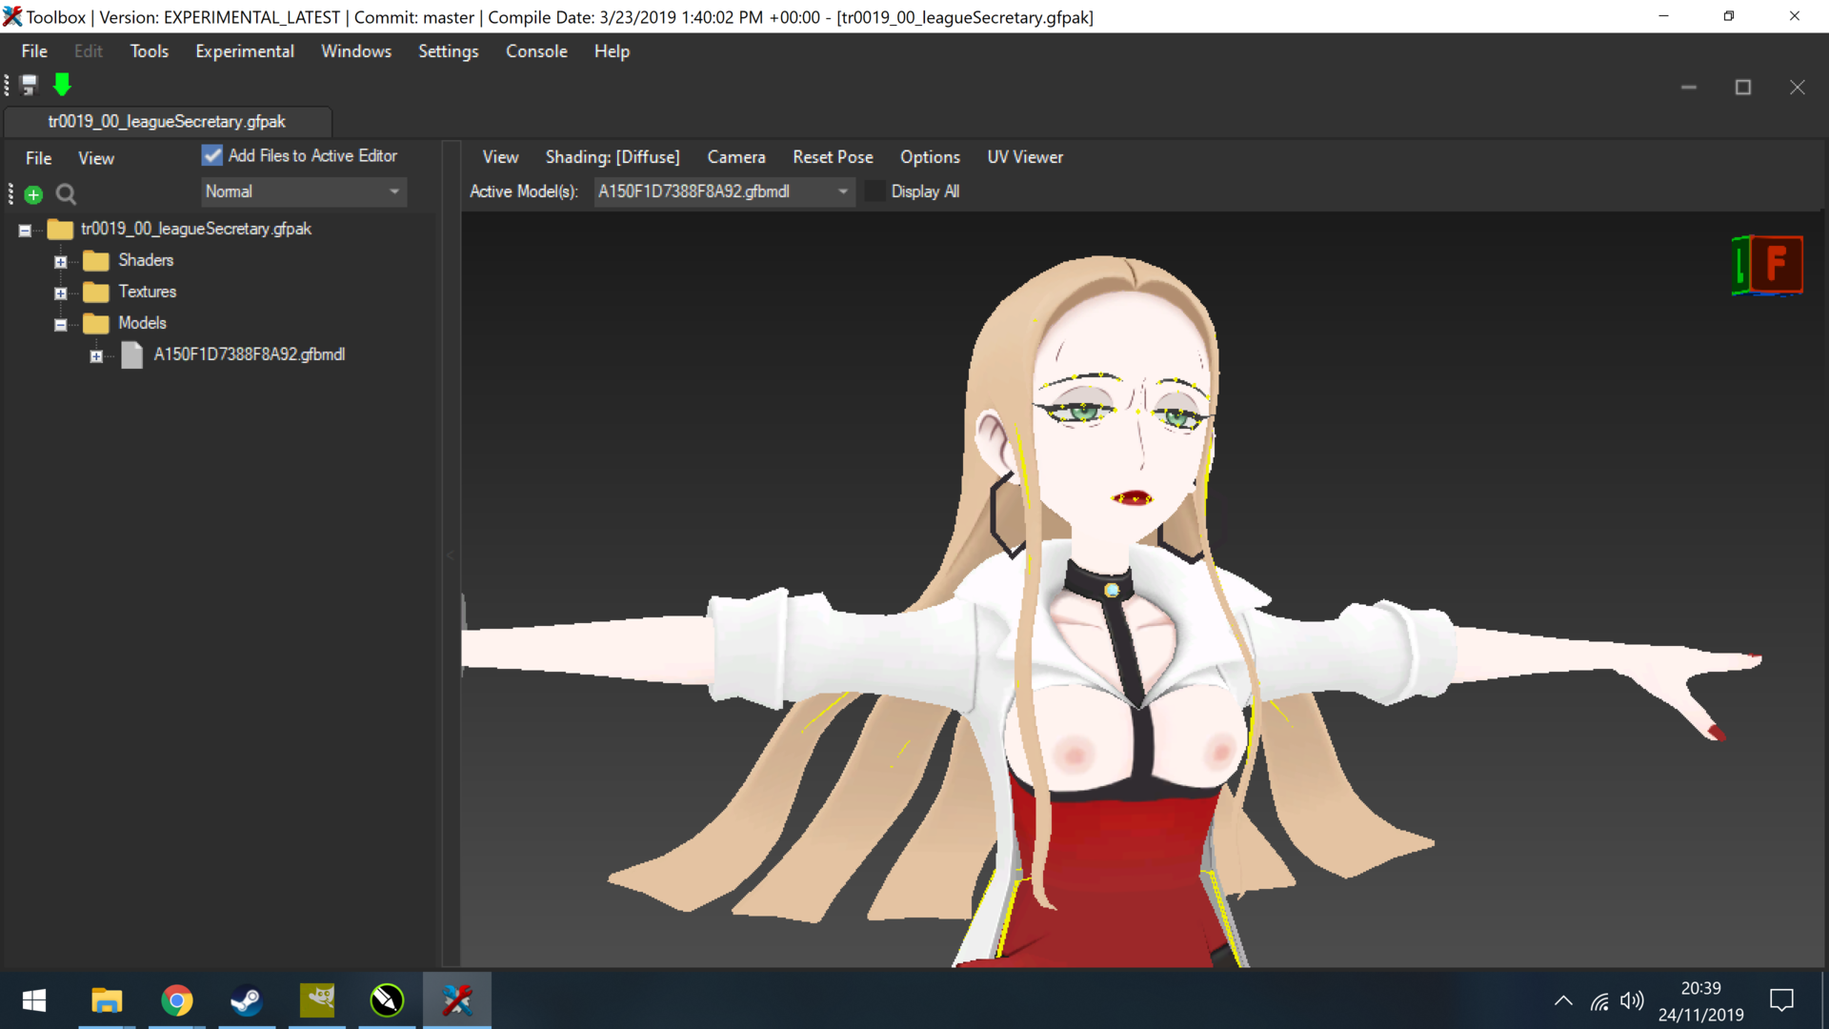The width and height of the screenshot is (1829, 1029).
Task: Open the Active Model(s) dropdown
Action: [724, 192]
